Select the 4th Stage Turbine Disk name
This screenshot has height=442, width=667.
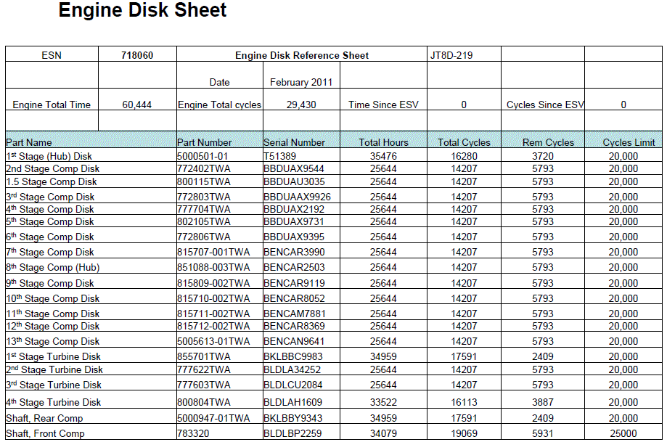pyautogui.click(x=54, y=402)
